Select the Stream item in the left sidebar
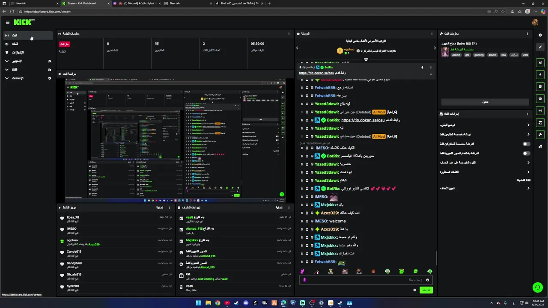This screenshot has width=548, height=308. [x=28, y=36]
